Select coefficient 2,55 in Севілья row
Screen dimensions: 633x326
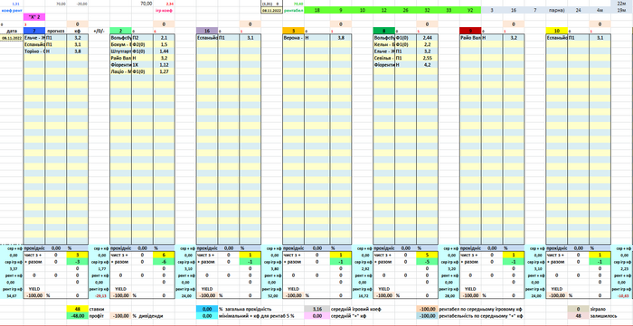(x=427, y=58)
